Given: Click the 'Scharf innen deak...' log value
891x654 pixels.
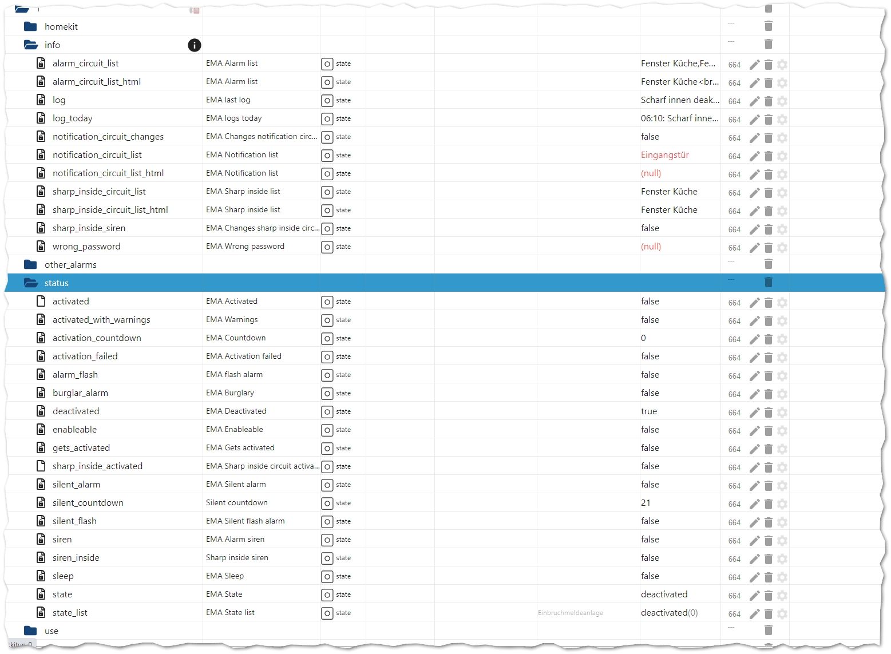Looking at the screenshot, I should [680, 100].
